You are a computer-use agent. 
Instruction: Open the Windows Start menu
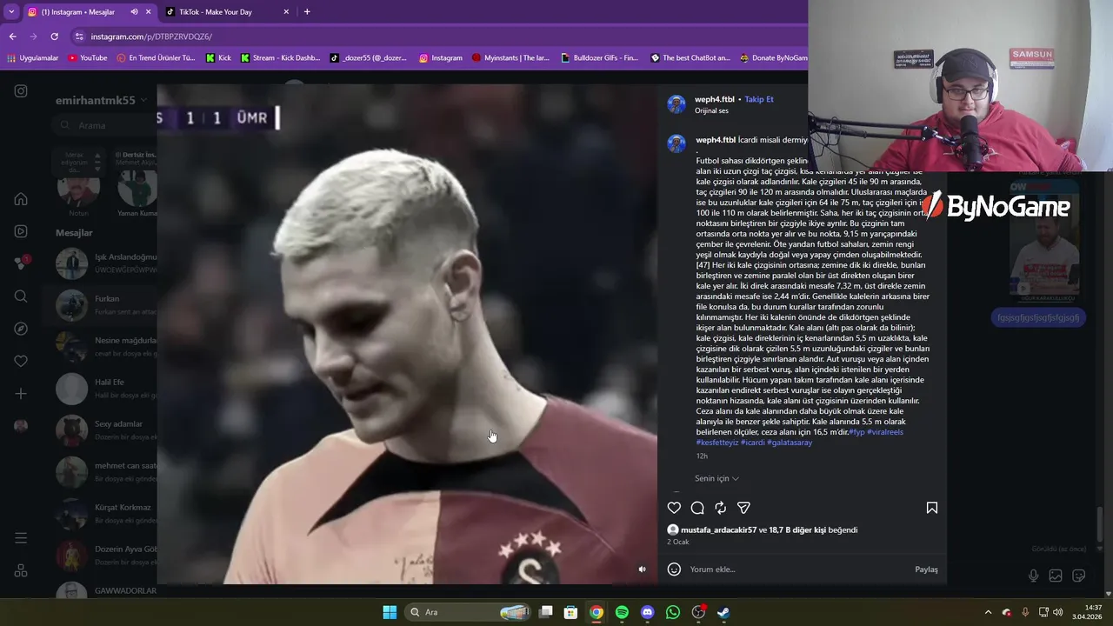click(390, 612)
